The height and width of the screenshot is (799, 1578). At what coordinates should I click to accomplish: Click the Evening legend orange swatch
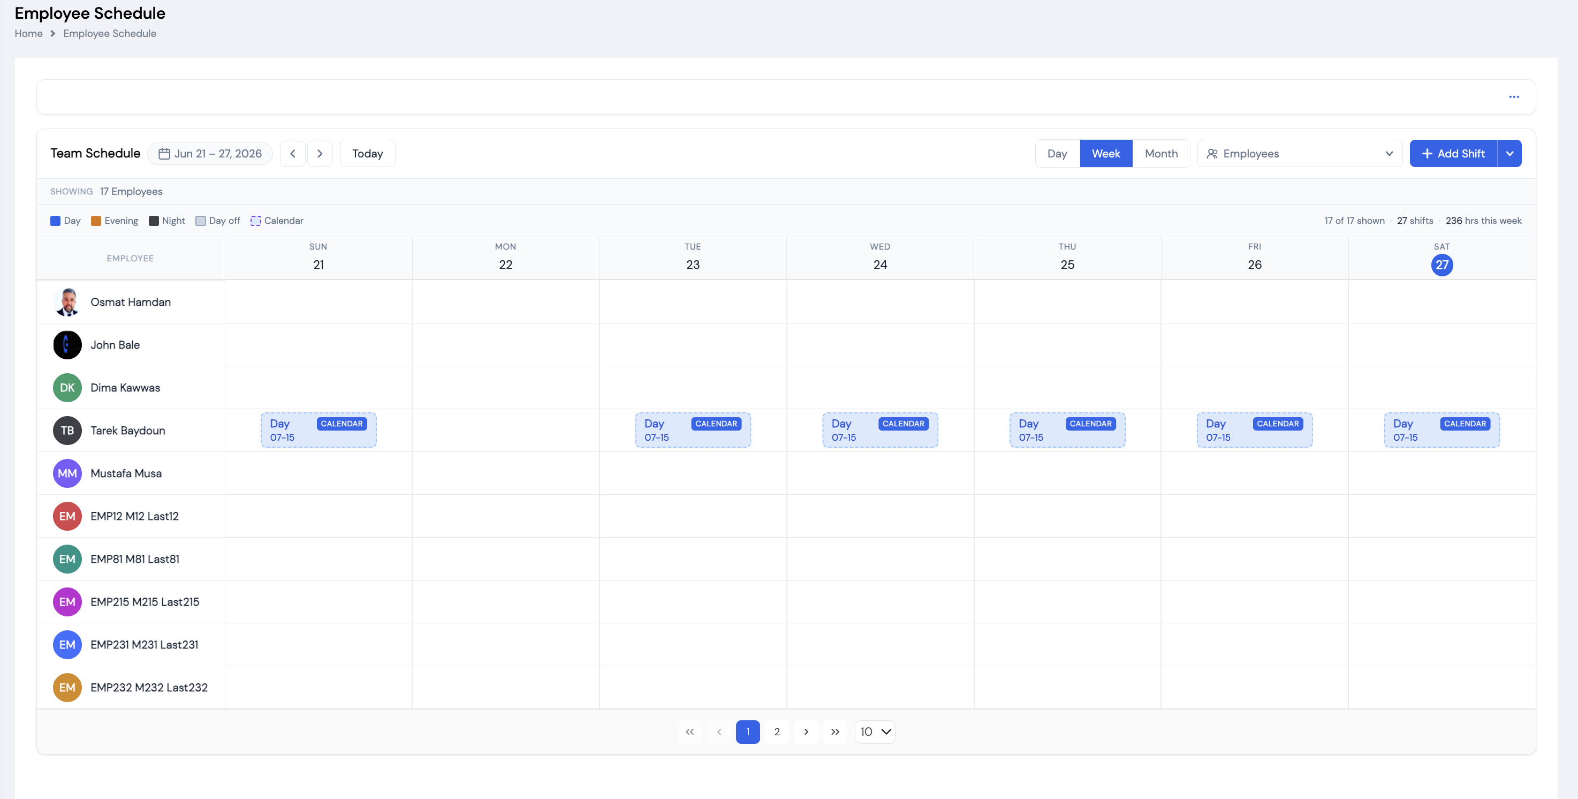point(96,221)
